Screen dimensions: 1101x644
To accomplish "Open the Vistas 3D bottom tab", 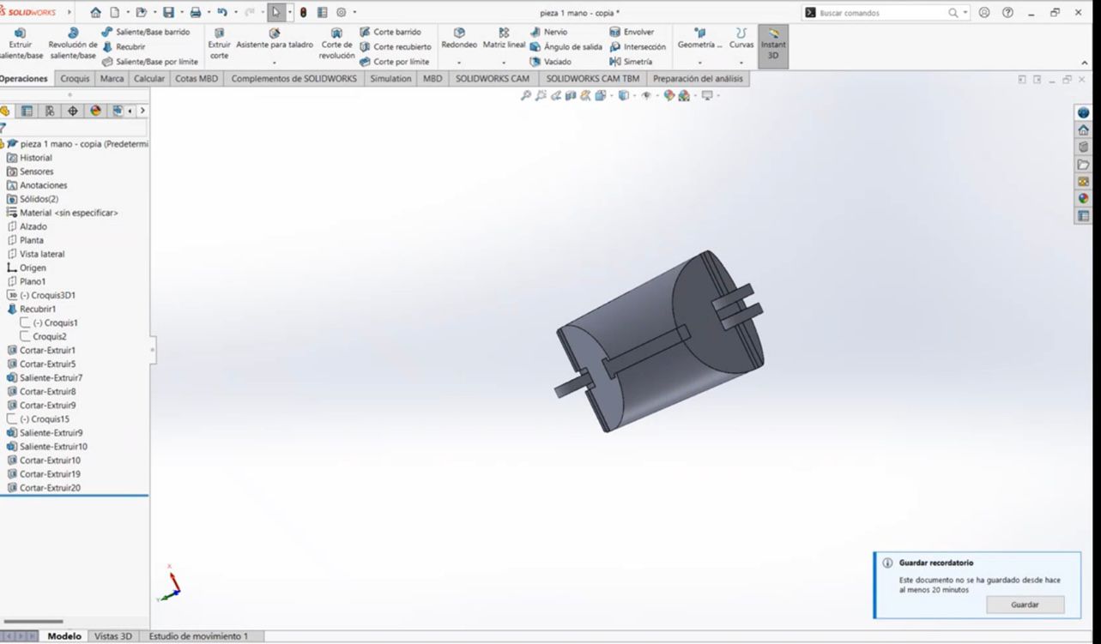I will pyautogui.click(x=113, y=636).
